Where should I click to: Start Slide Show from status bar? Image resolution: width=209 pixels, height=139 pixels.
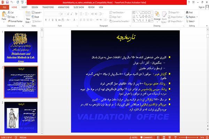(x=176, y=137)
